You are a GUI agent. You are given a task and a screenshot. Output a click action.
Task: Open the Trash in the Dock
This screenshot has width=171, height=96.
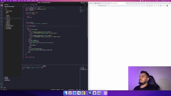105,93
